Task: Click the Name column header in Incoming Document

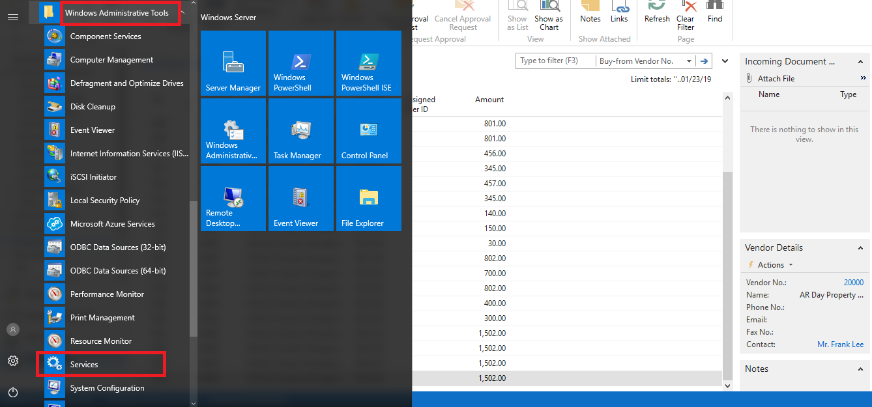Action: (x=769, y=94)
